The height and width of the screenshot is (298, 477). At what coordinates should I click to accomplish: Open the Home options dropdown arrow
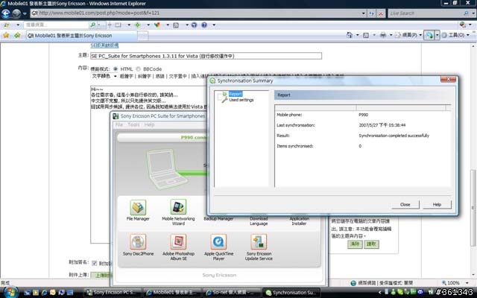(x=357, y=35)
